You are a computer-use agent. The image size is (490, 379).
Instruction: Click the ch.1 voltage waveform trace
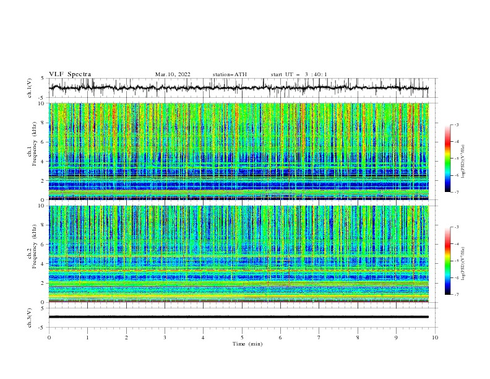click(x=239, y=88)
